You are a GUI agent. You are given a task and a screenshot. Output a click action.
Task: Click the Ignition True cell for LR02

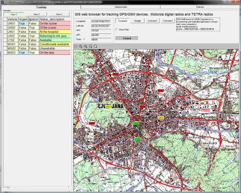33,36
